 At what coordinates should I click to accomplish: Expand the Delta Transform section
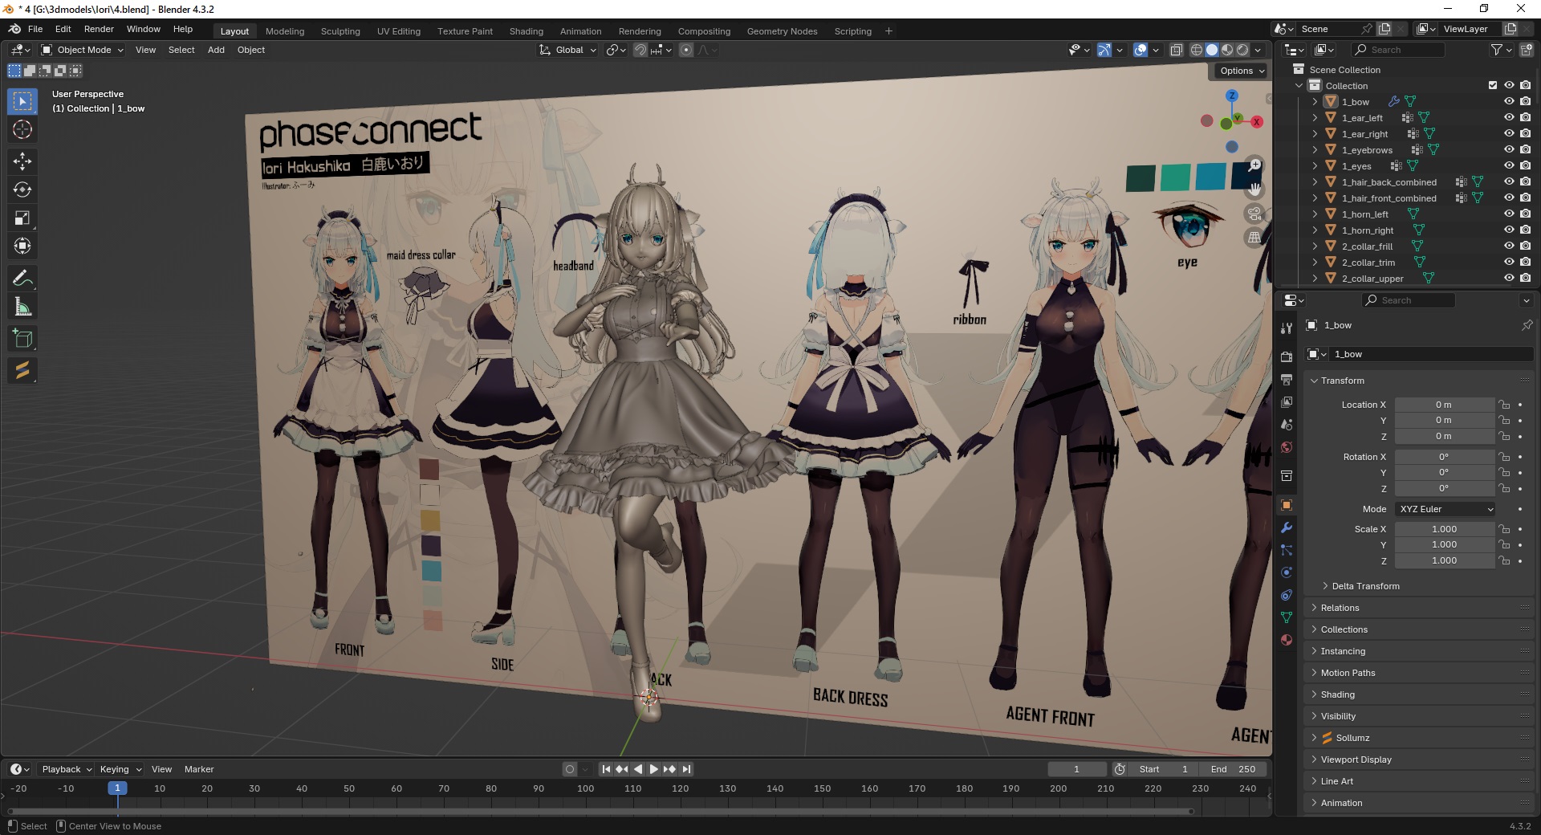(1364, 586)
